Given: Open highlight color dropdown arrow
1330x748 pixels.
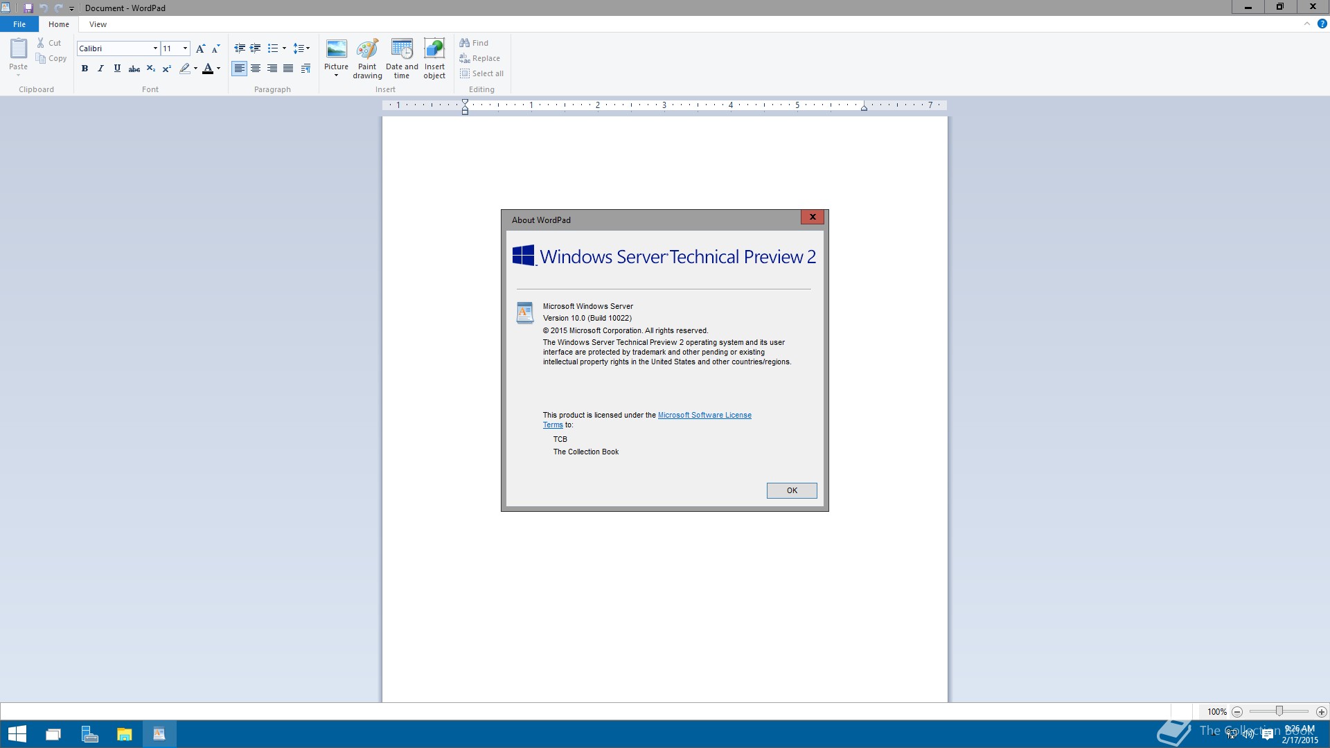Looking at the screenshot, I should tap(195, 69).
